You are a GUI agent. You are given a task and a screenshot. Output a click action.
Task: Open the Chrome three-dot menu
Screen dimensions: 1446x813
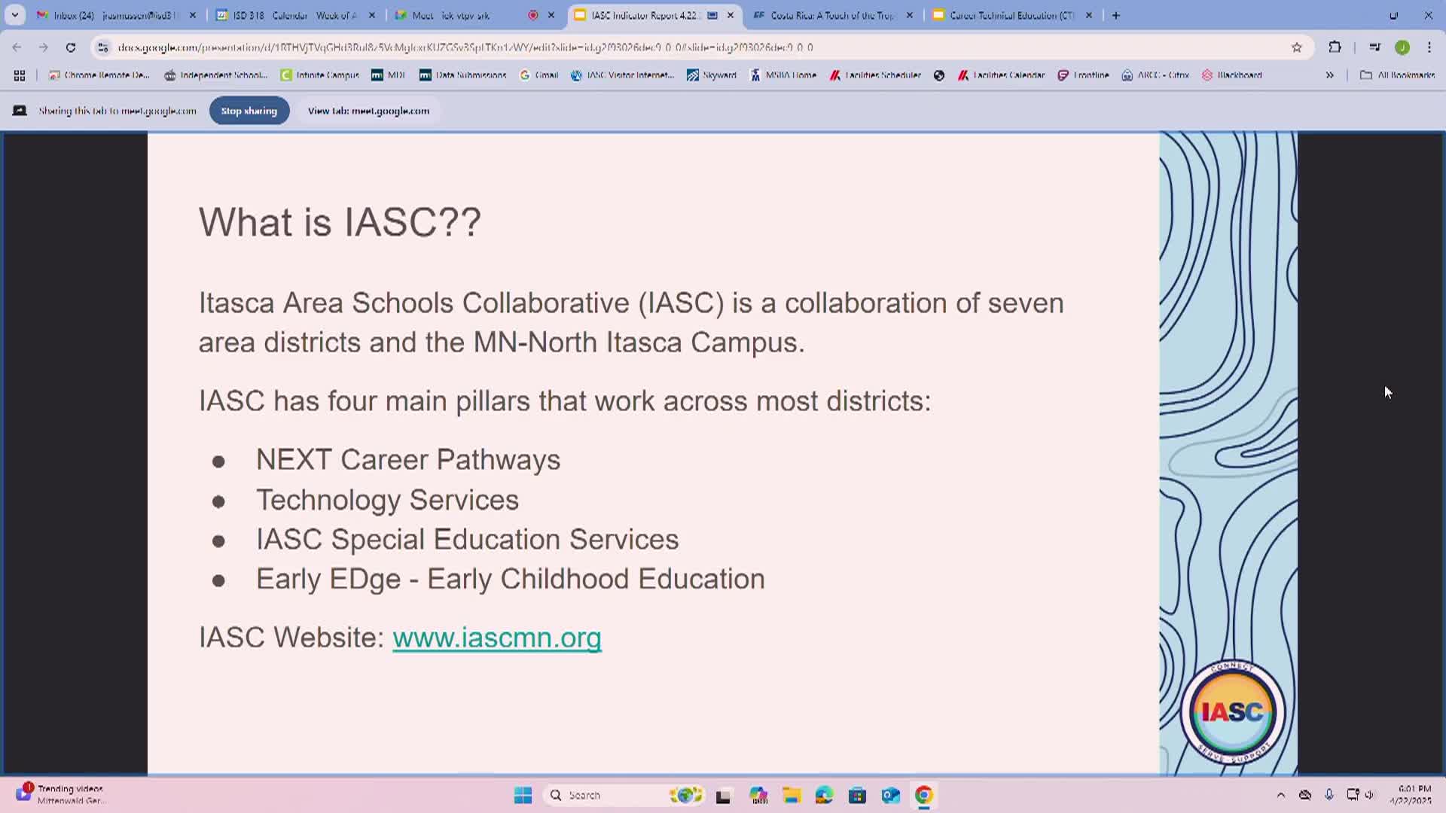click(x=1429, y=47)
